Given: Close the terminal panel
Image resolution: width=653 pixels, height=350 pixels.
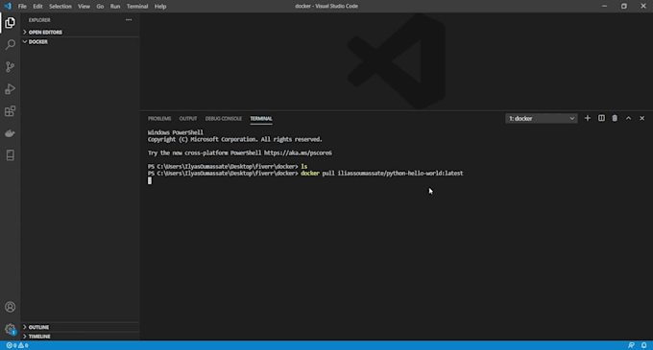Looking at the screenshot, I should (x=641, y=119).
